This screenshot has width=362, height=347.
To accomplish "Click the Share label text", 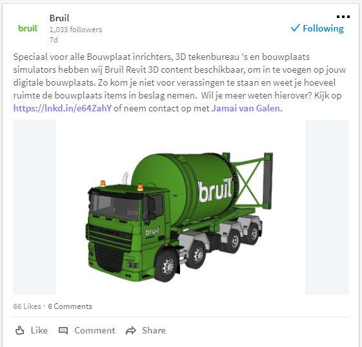I will [x=154, y=330].
